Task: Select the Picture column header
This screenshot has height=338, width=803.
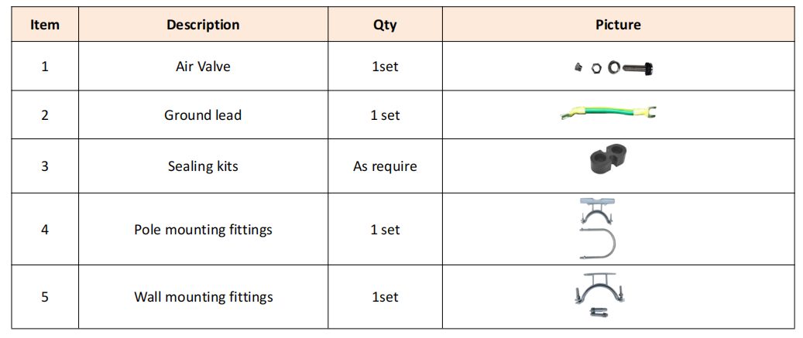Action: coord(618,25)
